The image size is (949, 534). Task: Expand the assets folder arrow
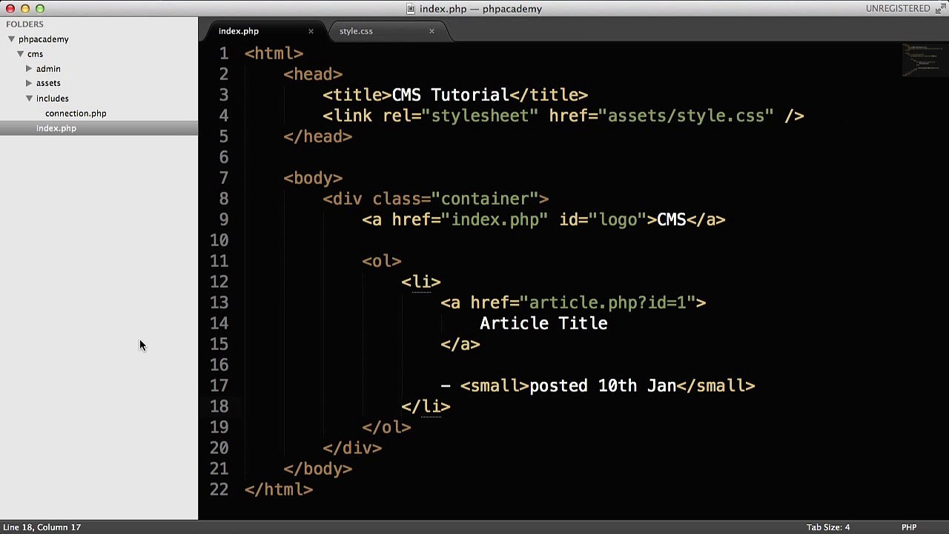pos(29,83)
